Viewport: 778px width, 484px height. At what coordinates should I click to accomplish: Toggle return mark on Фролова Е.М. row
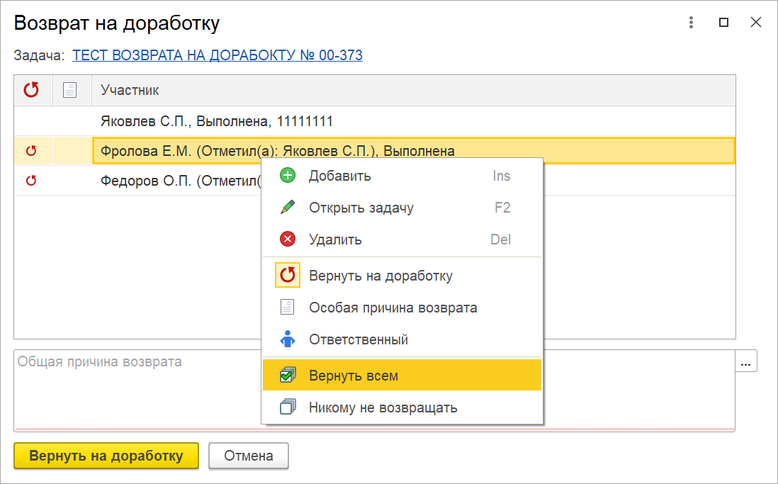pos(31,150)
